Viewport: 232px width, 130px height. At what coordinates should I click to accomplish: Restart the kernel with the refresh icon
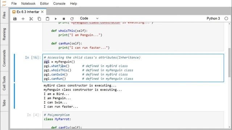pyautogui.click(x=72, y=19)
